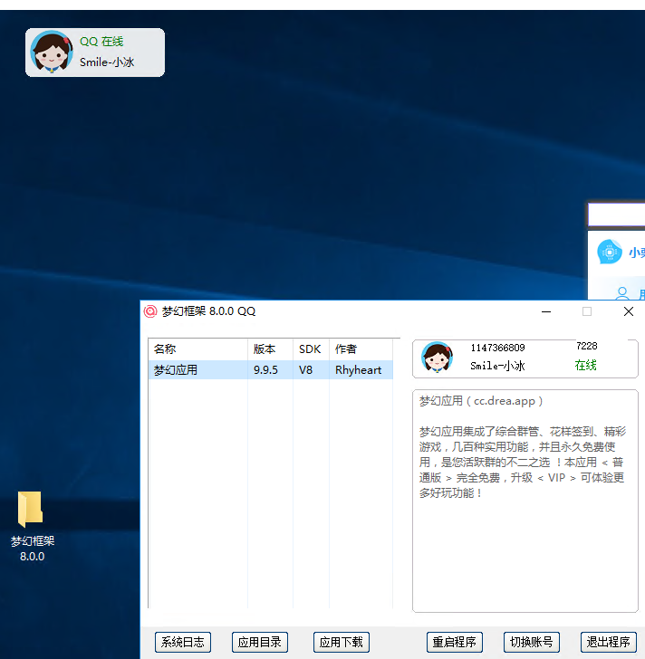Close the 梦幻框架 window

pyautogui.click(x=628, y=311)
